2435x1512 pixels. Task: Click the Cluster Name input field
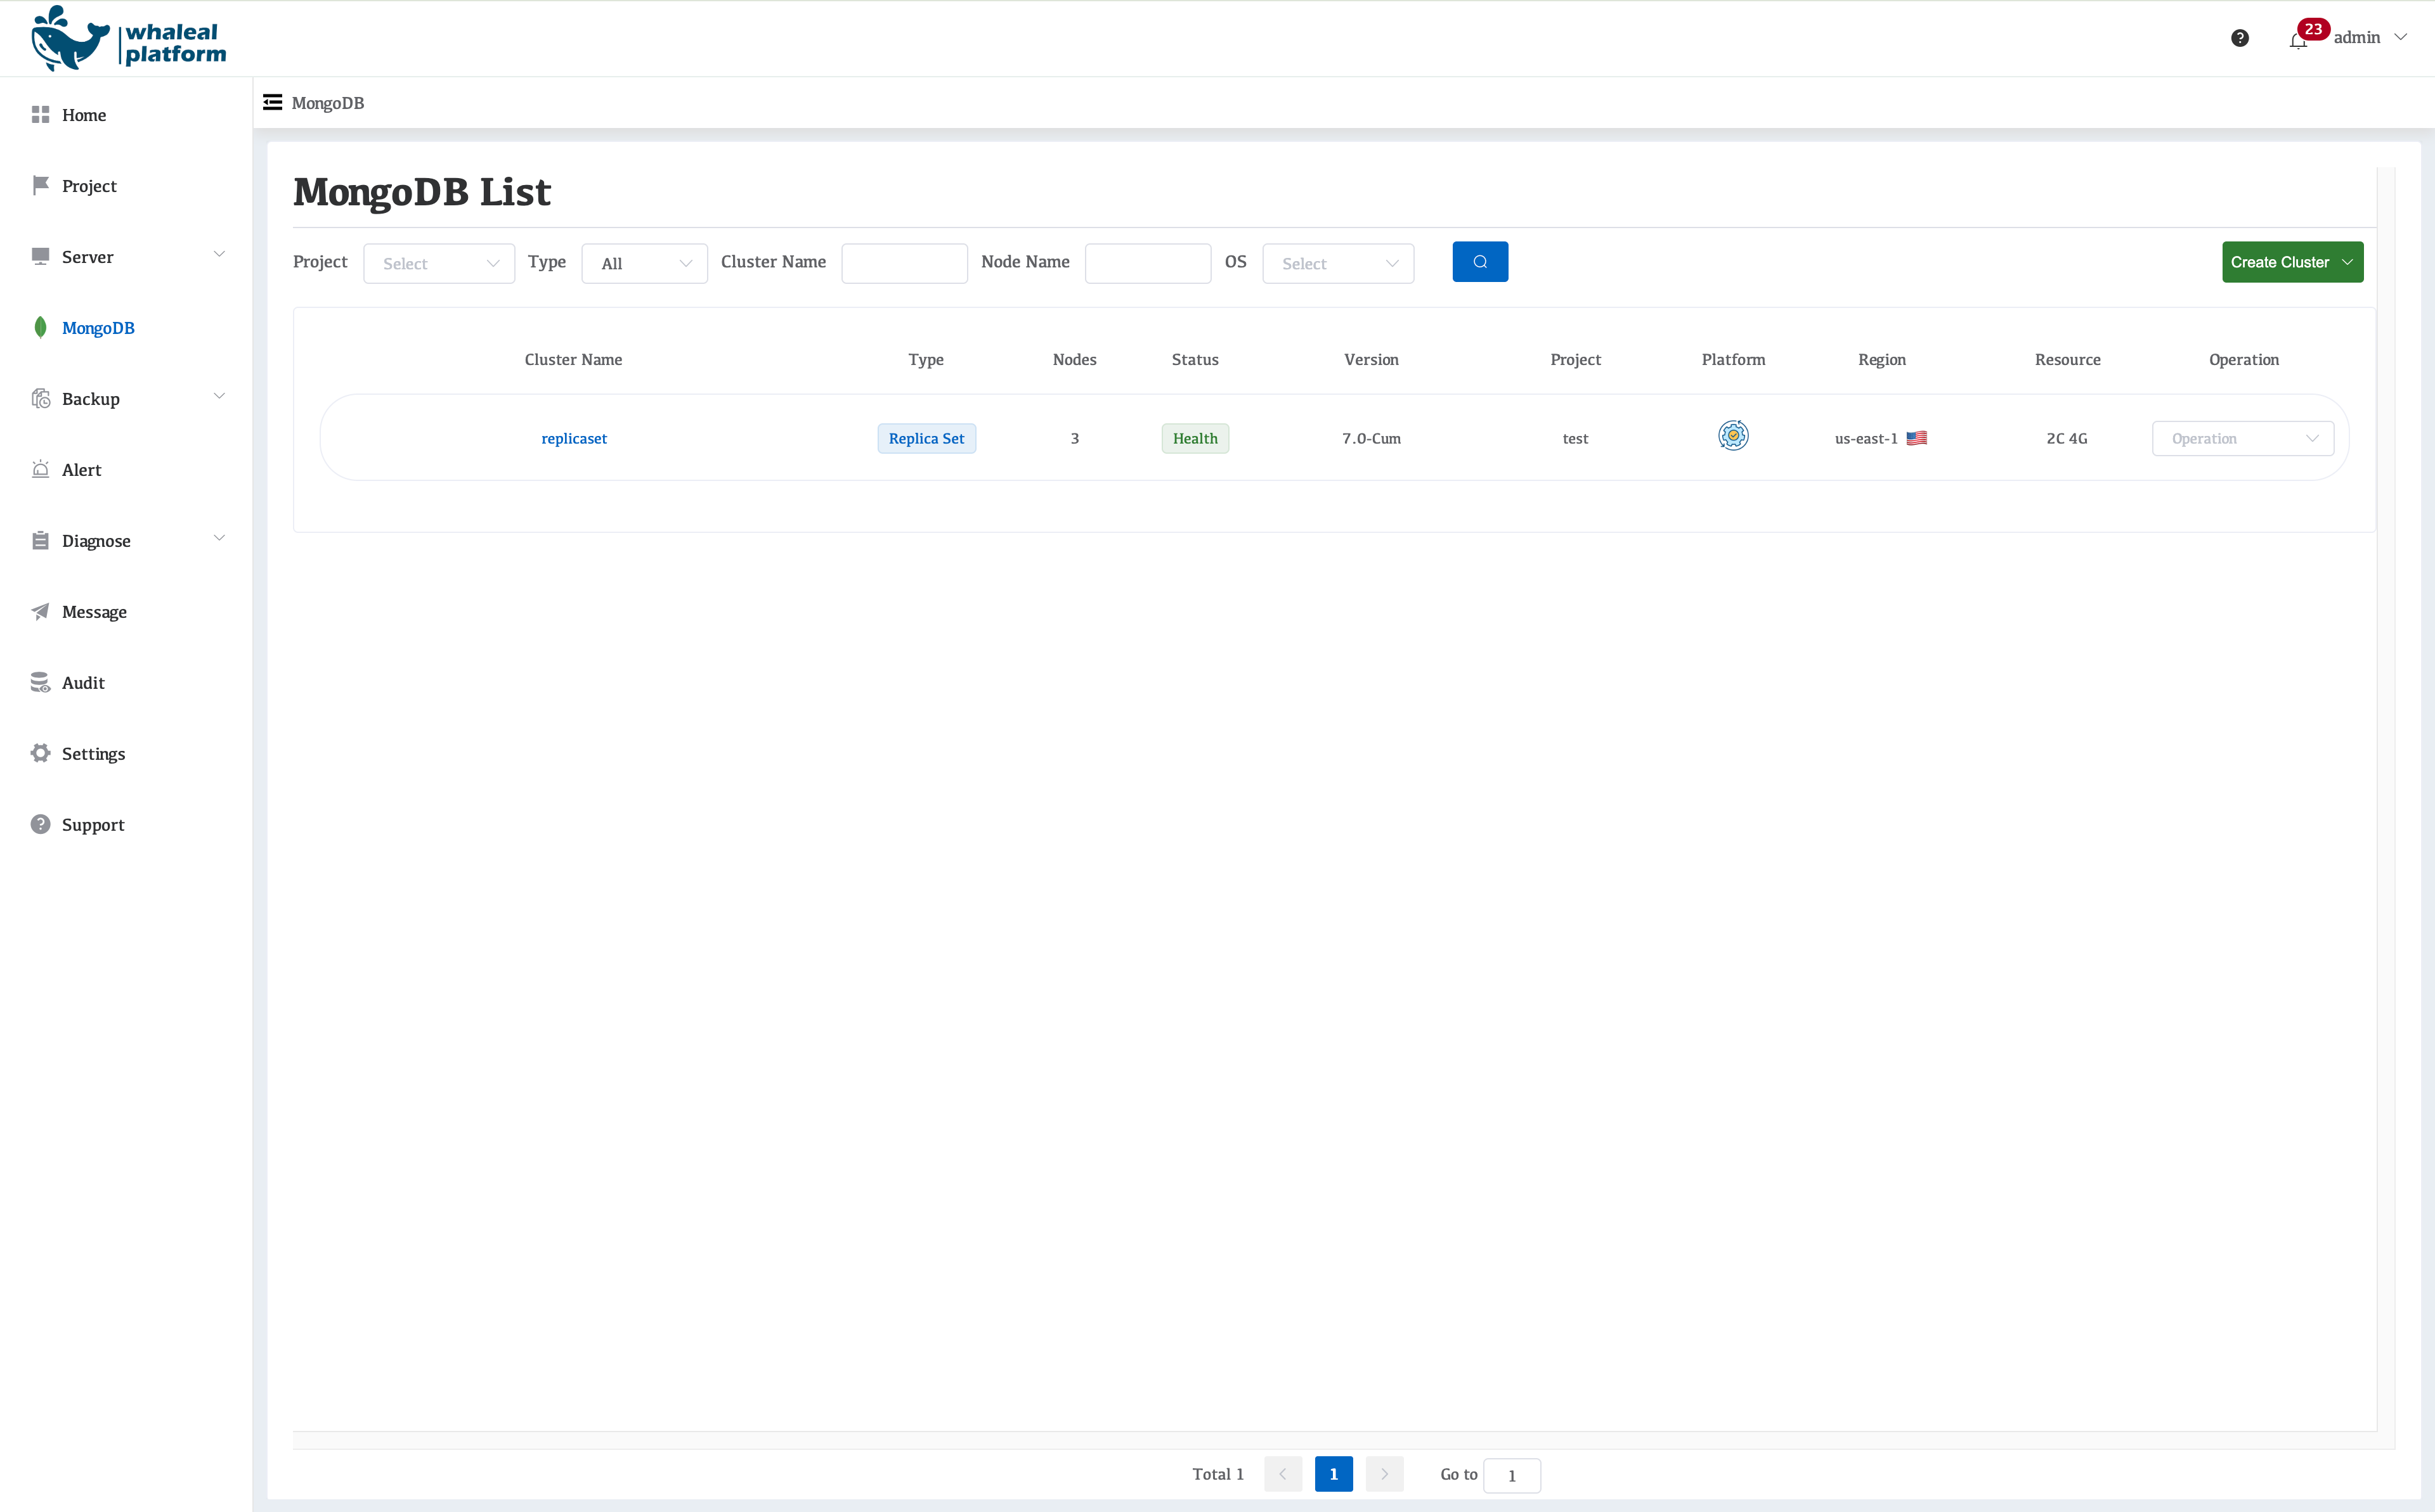coord(904,264)
